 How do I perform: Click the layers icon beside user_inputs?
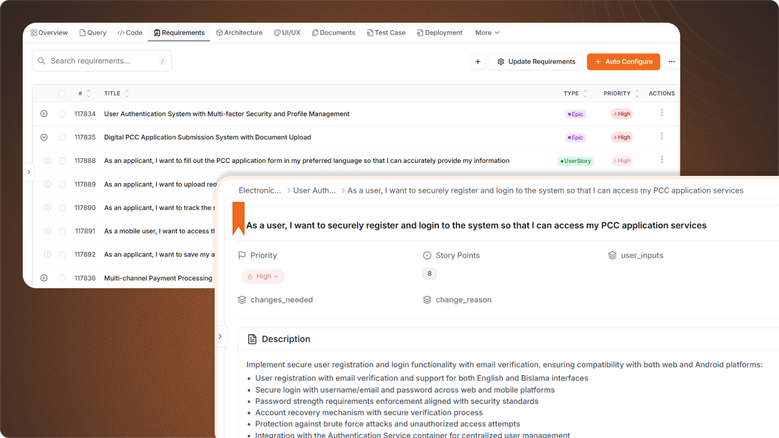click(x=612, y=255)
